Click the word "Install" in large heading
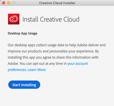 pyautogui.click(x=30, y=19)
